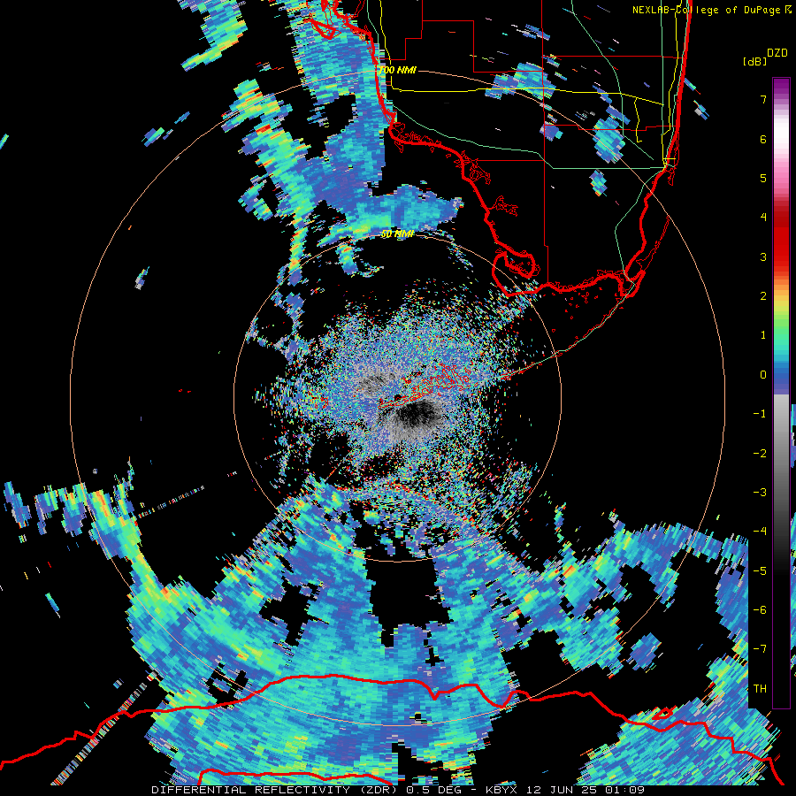Select the -2 dB scale value

click(x=760, y=454)
